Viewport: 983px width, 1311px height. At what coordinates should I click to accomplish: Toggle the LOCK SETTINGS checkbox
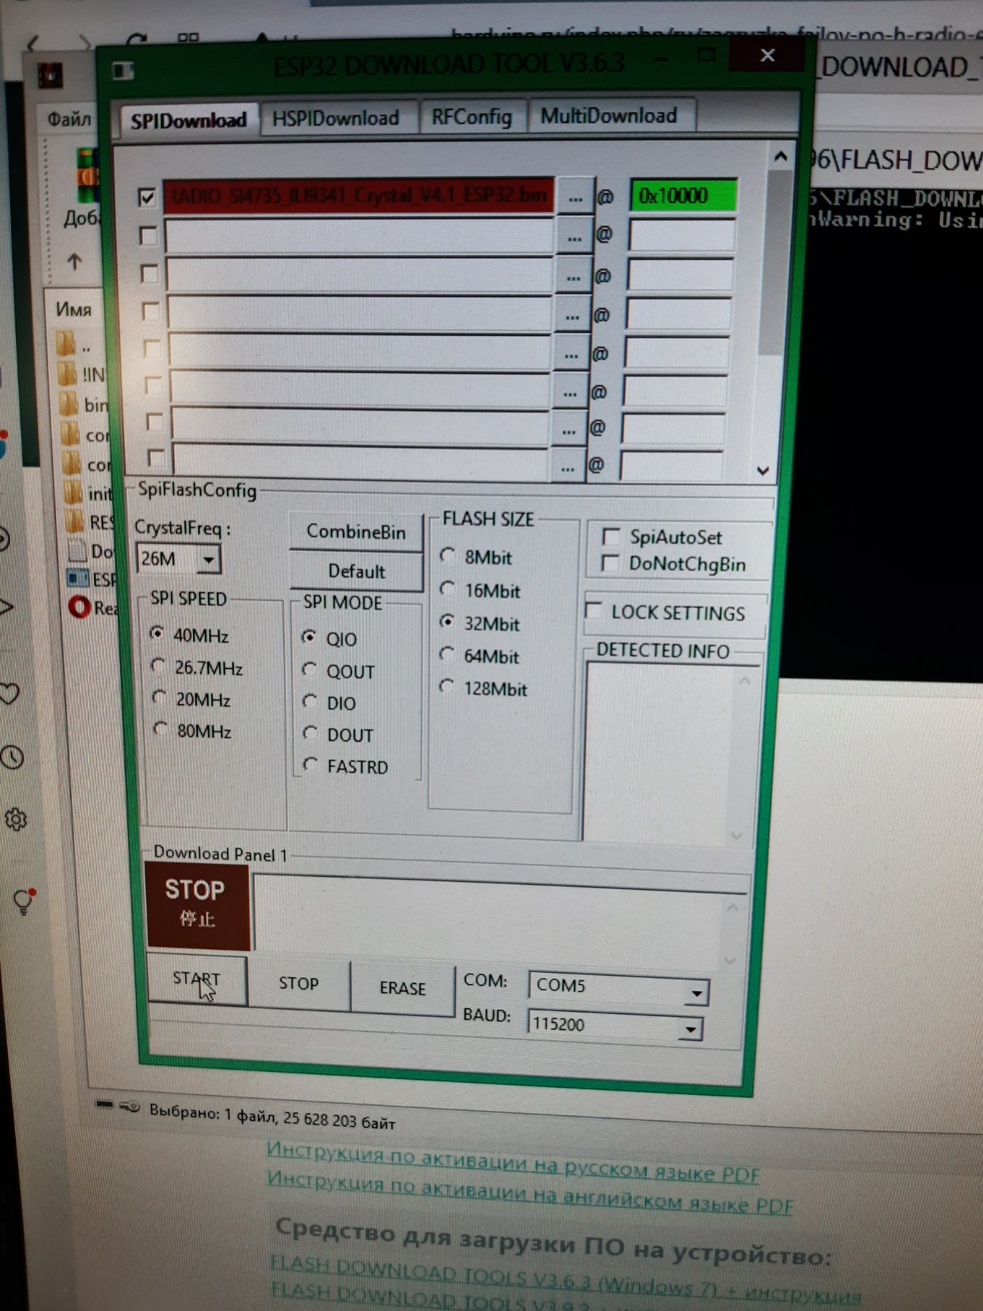594,610
